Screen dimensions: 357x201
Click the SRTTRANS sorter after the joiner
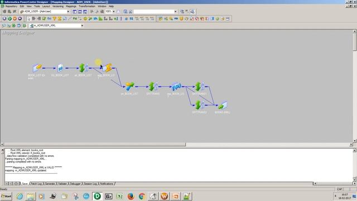click(x=153, y=87)
